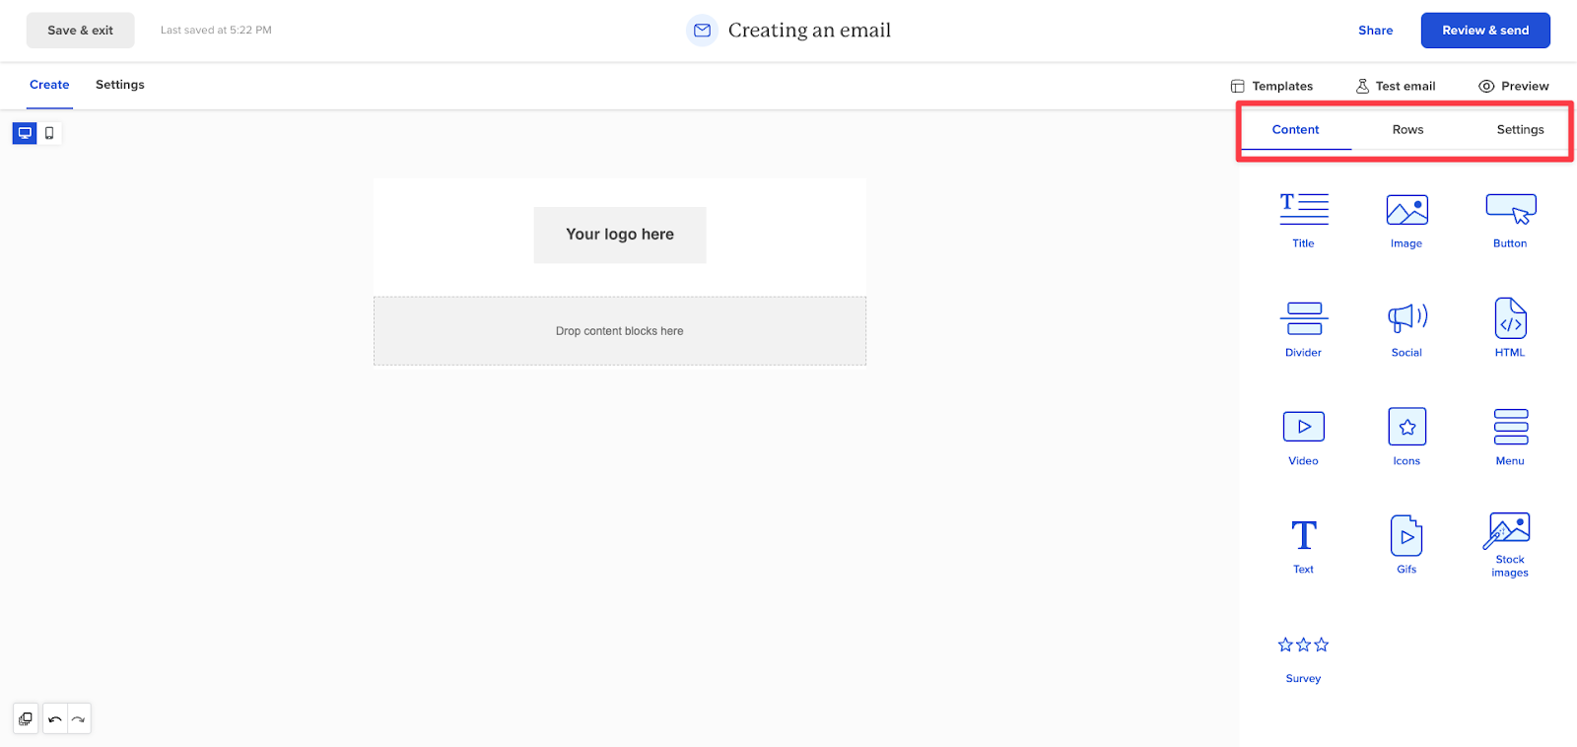
Task: Enable desktop preview mode
Action: (x=24, y=132)
